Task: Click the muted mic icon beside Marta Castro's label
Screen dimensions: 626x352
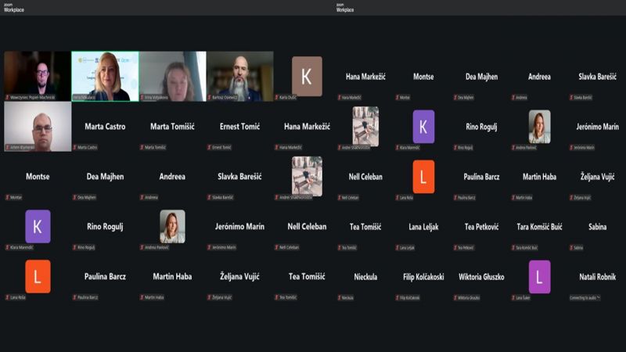Action: click(74, 147)
